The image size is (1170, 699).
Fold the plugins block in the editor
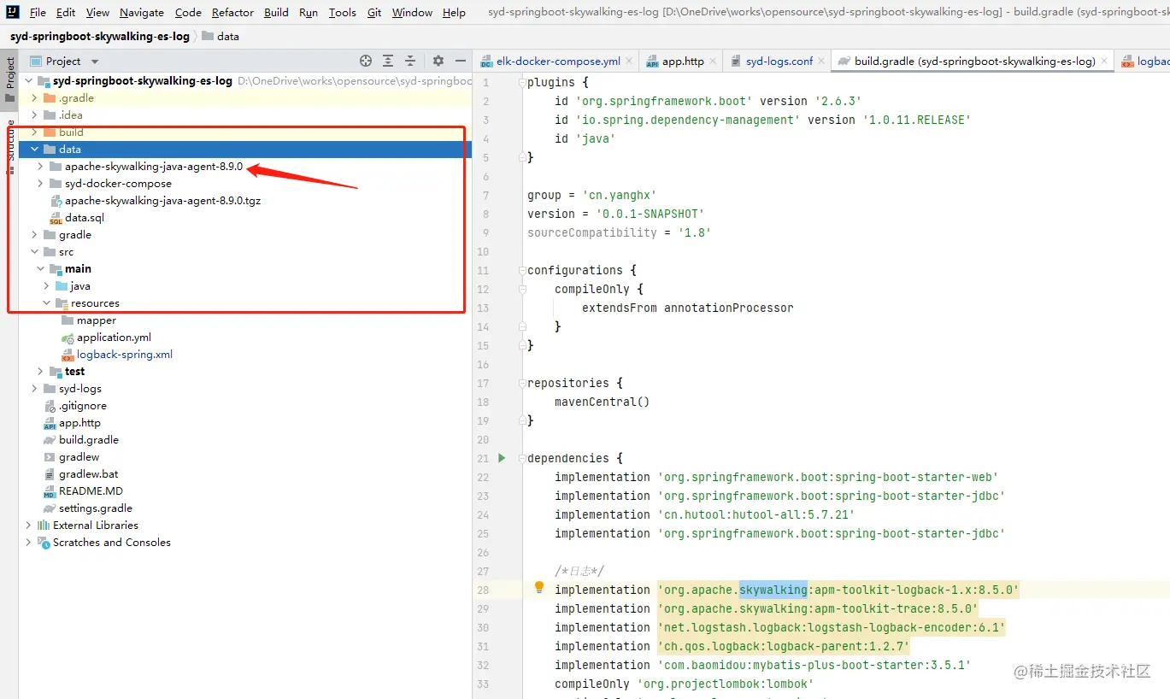(522, 83)
